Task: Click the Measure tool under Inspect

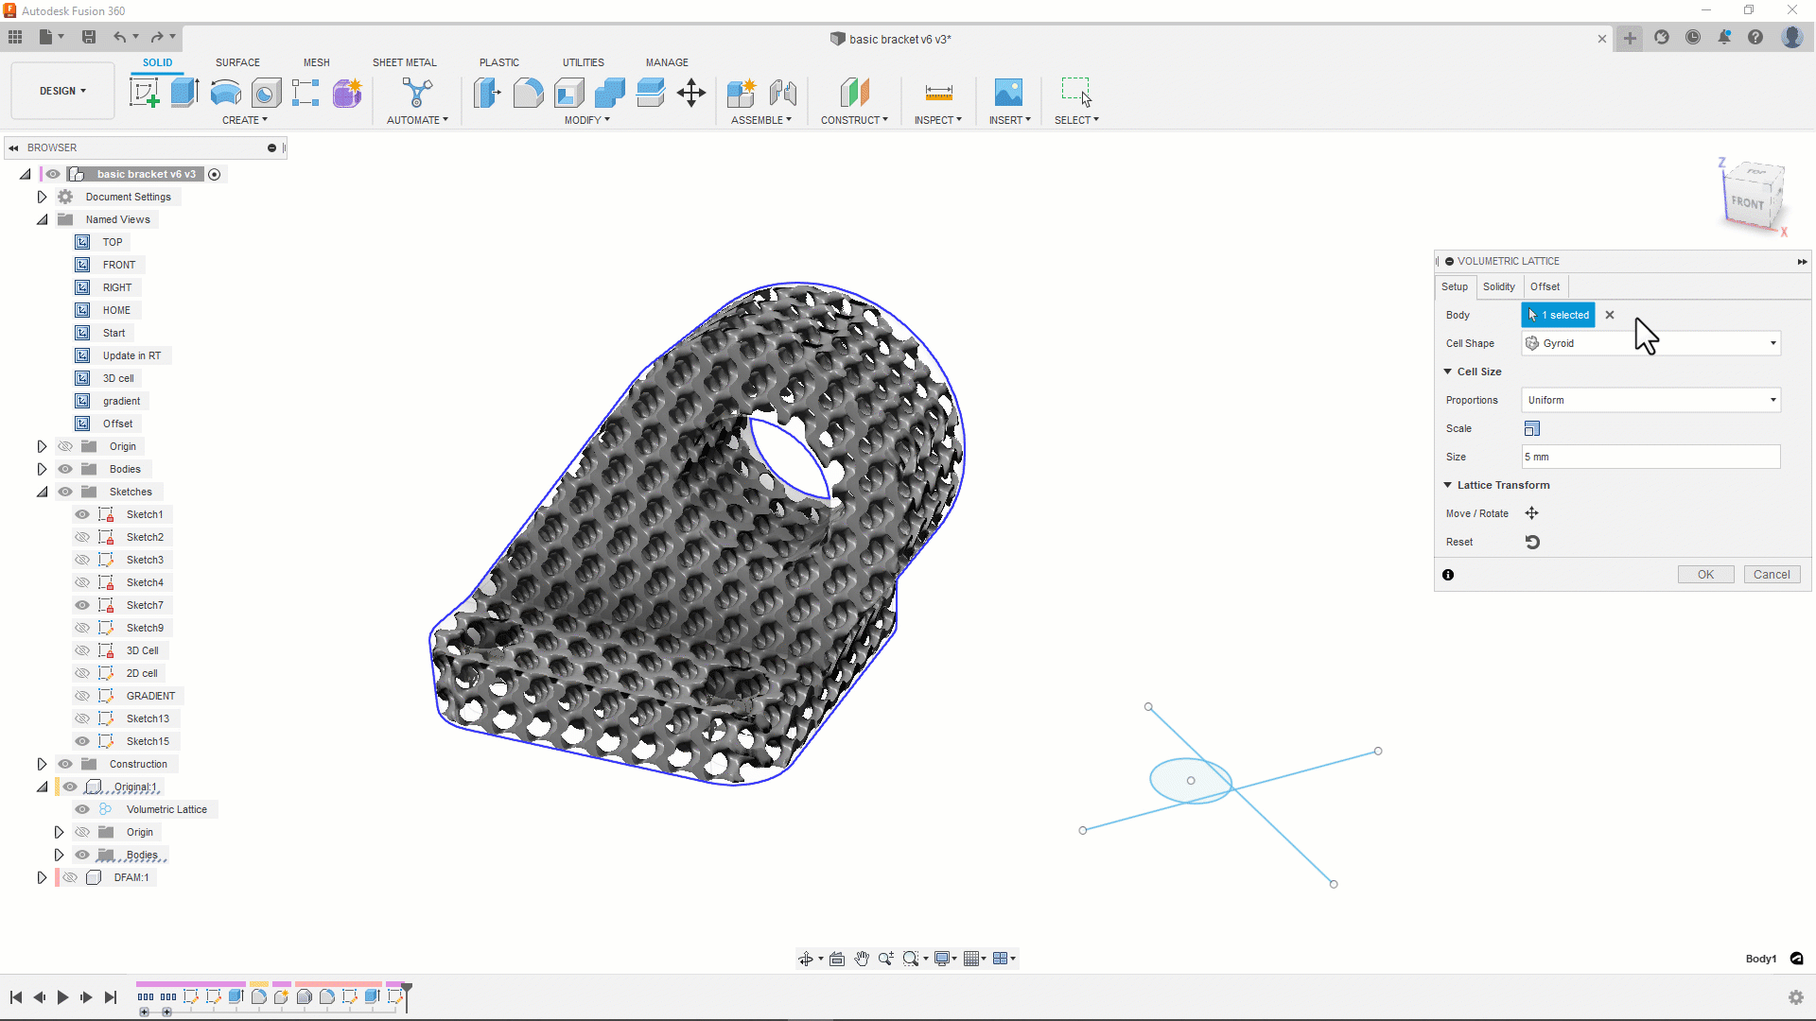Action: click(x=938, y=93)
